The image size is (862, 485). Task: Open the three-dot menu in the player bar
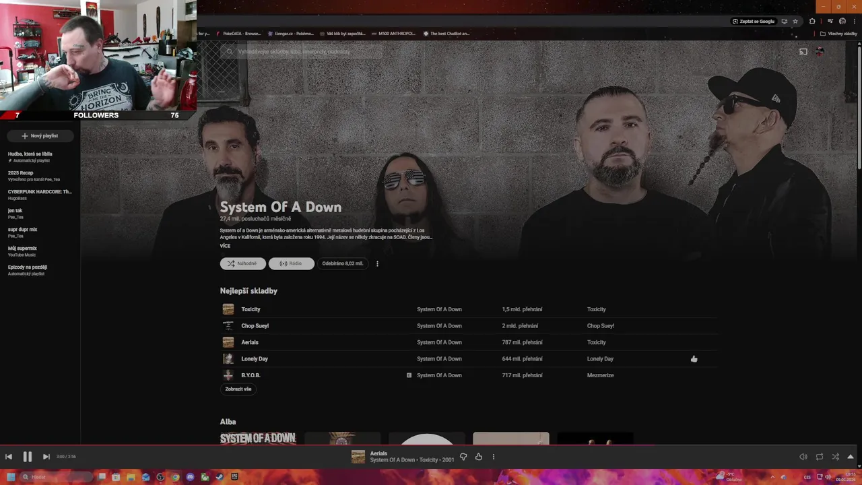(493, 457)
